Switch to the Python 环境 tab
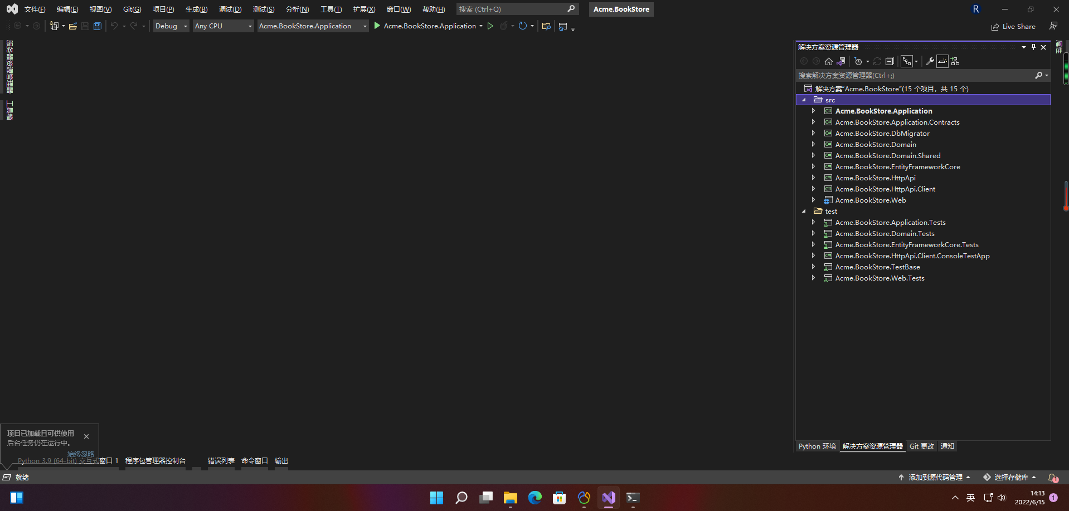The image size is (1069, 511). tap(817, 446)
